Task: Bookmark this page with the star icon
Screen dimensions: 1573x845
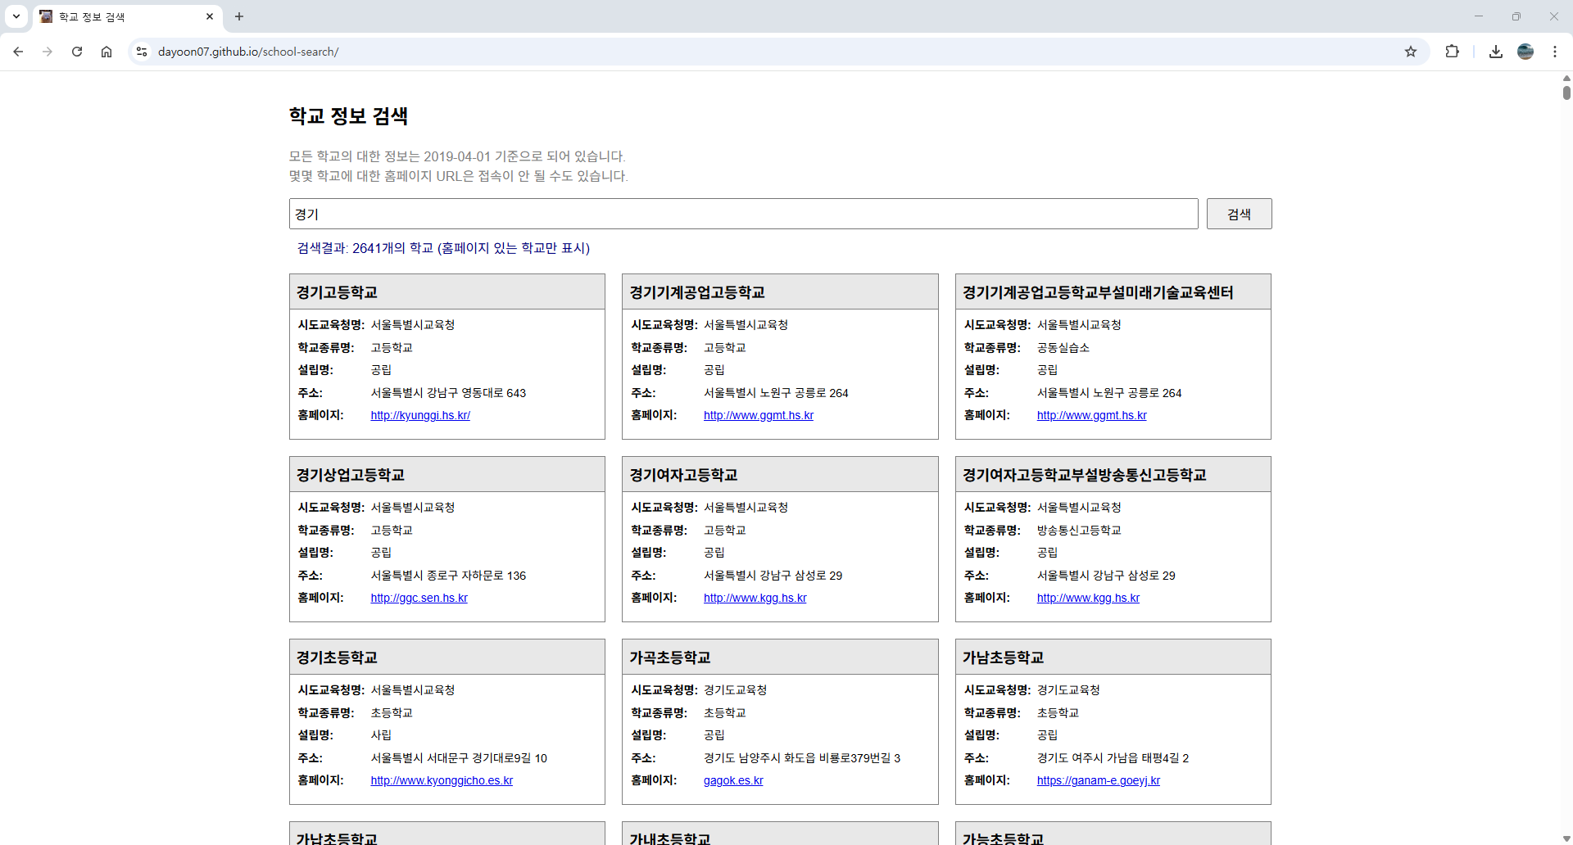Action: 1411,52
